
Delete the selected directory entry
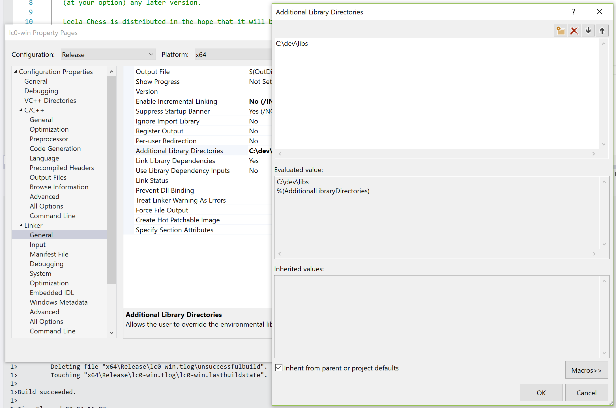click(574, 31)
